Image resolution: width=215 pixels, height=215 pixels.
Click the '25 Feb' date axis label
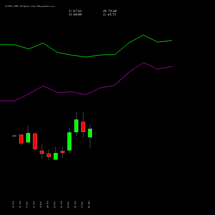68,204
